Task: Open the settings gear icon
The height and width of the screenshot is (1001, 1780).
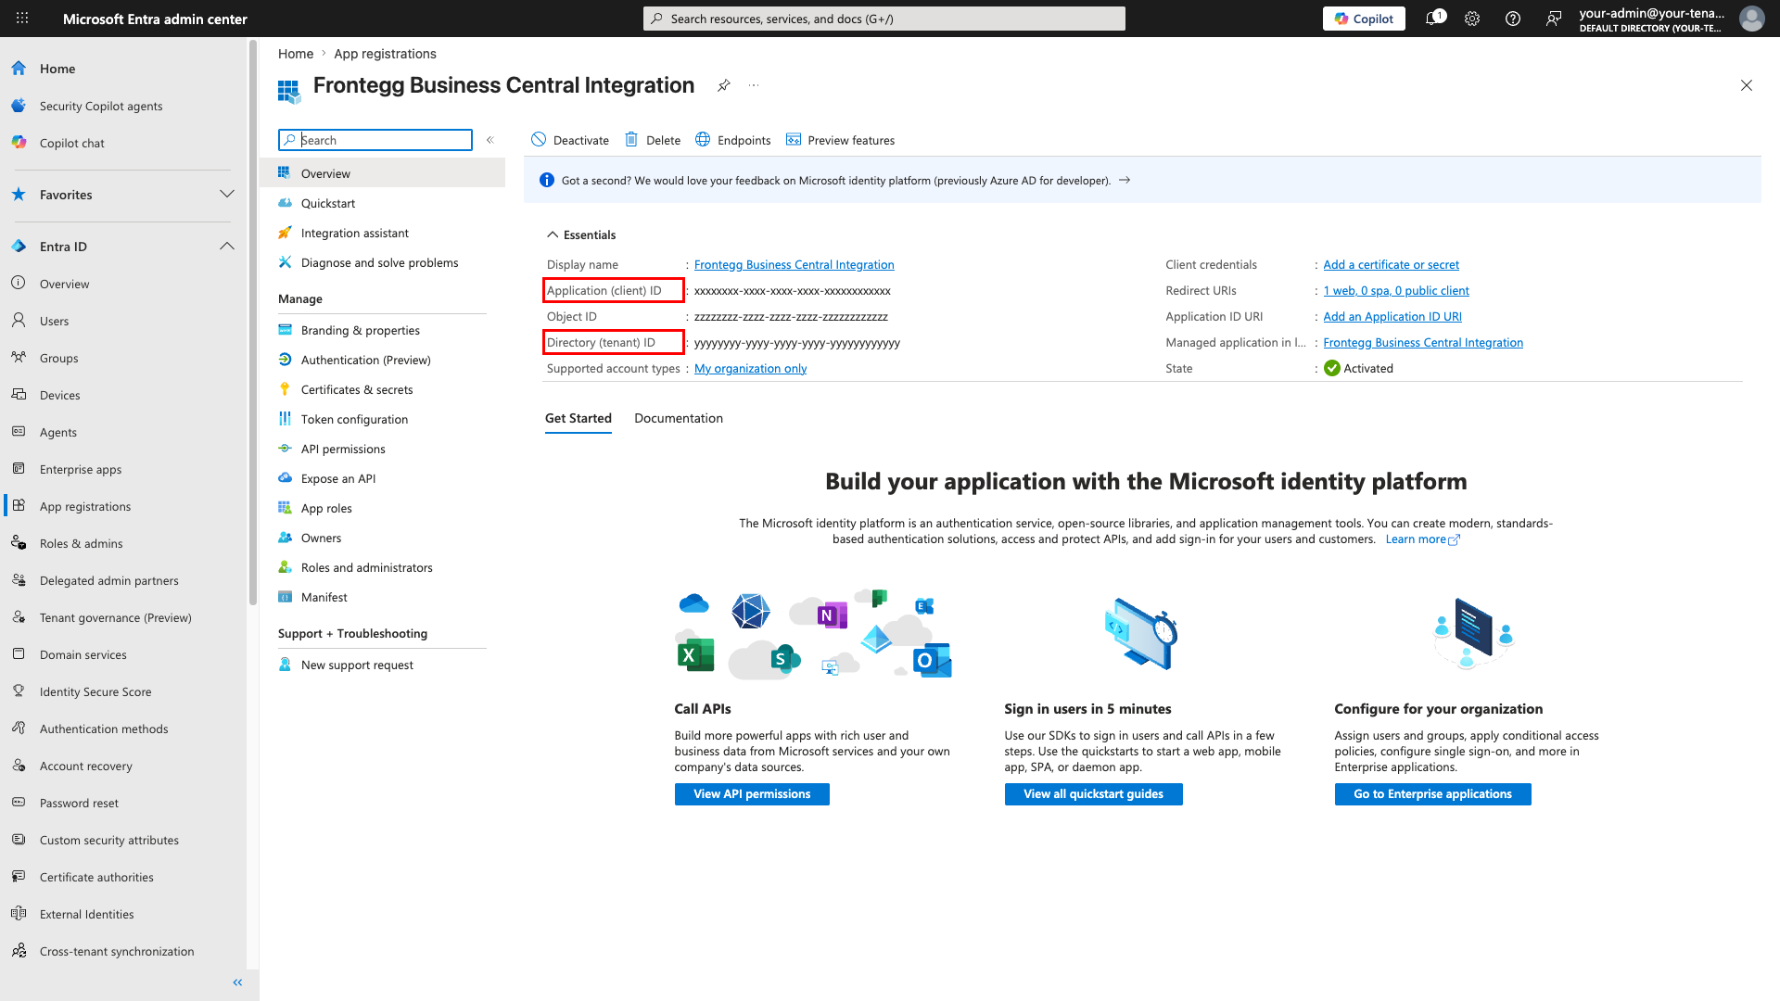Action: coord(1472,19)
